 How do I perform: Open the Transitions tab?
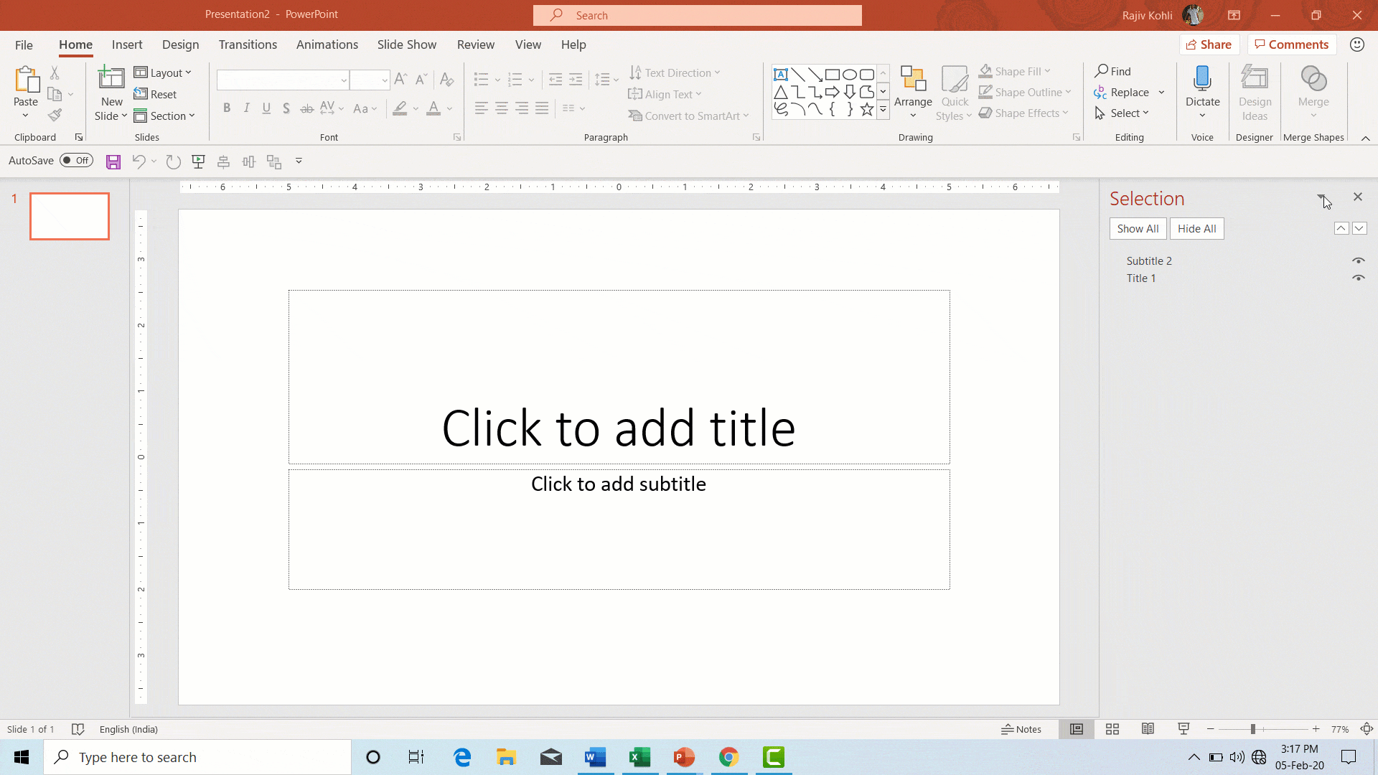coord(248,44)
